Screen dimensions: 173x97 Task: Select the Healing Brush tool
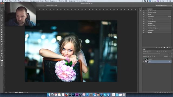point(2,25)
